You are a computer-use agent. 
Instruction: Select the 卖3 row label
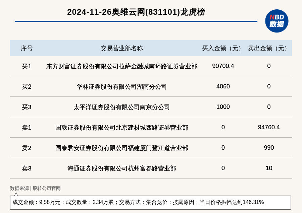[x=27, y=168]
